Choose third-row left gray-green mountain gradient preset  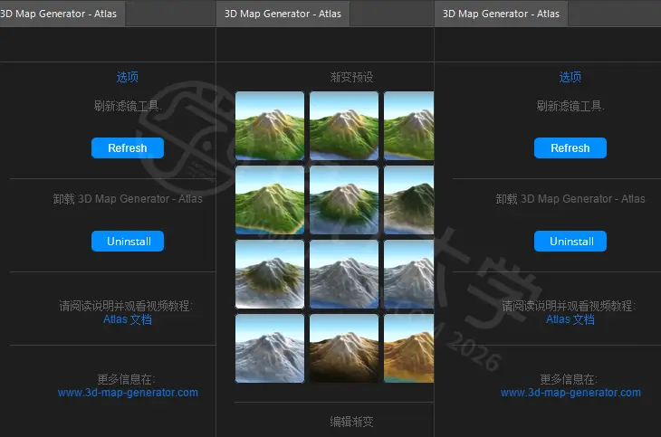click(x=270, y=274)
